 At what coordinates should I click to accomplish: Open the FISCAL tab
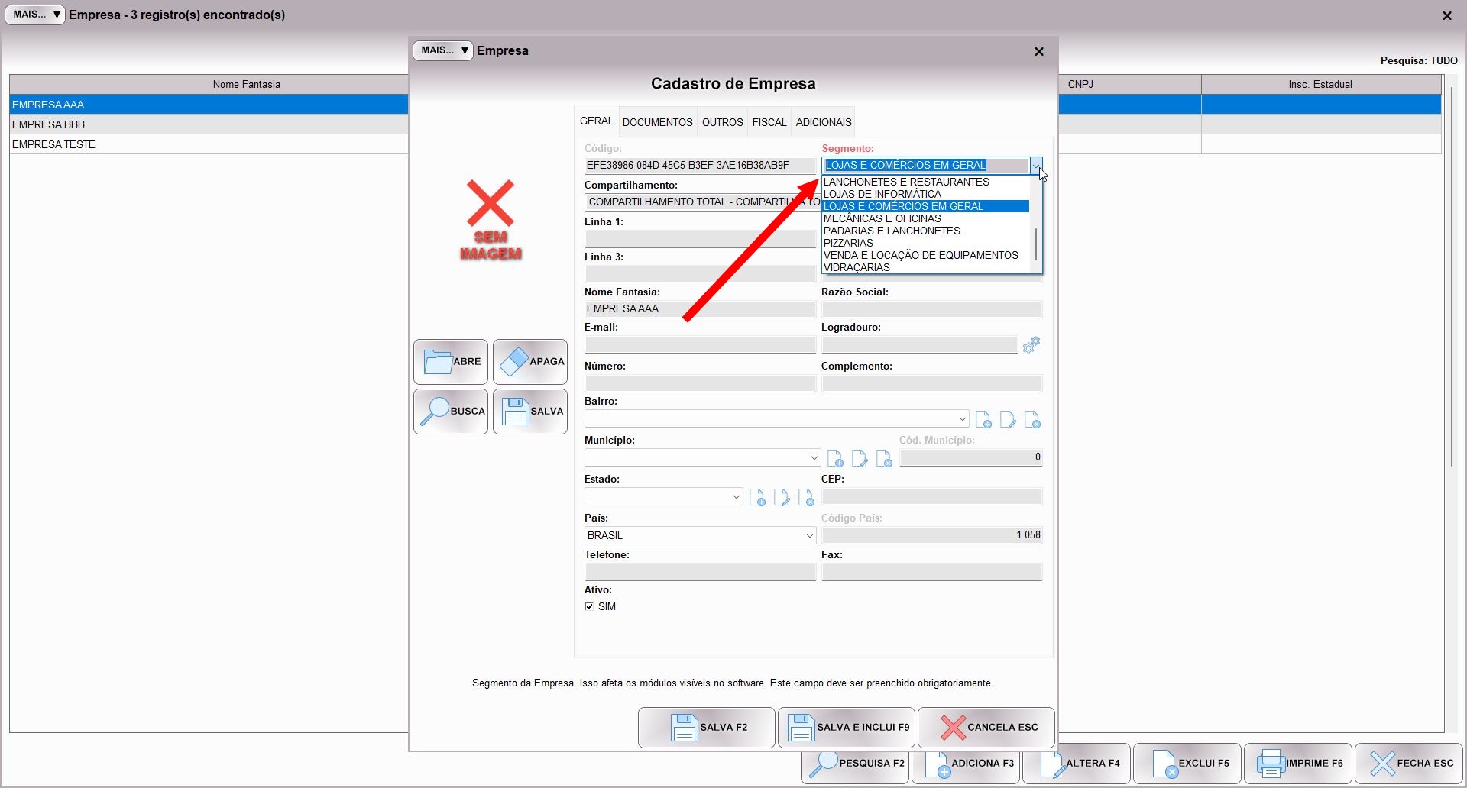(x=769, y=122)
